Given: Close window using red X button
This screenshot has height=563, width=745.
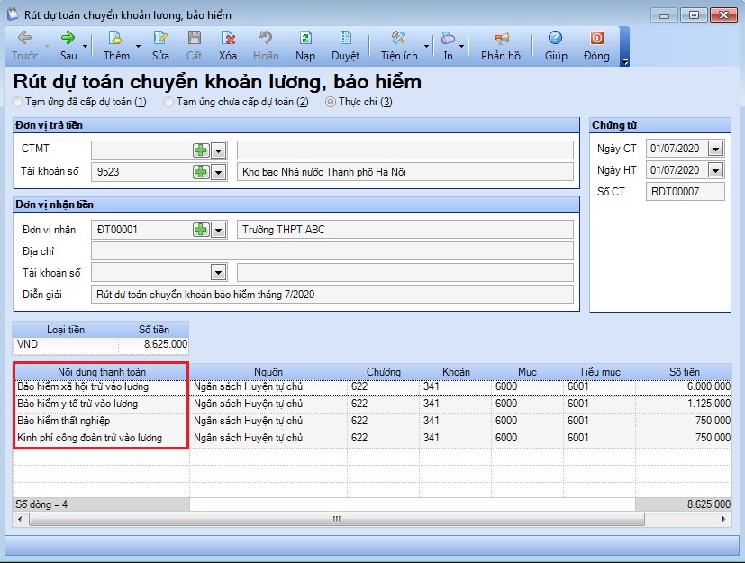Looking at the screenshot, I should (723, 15).
